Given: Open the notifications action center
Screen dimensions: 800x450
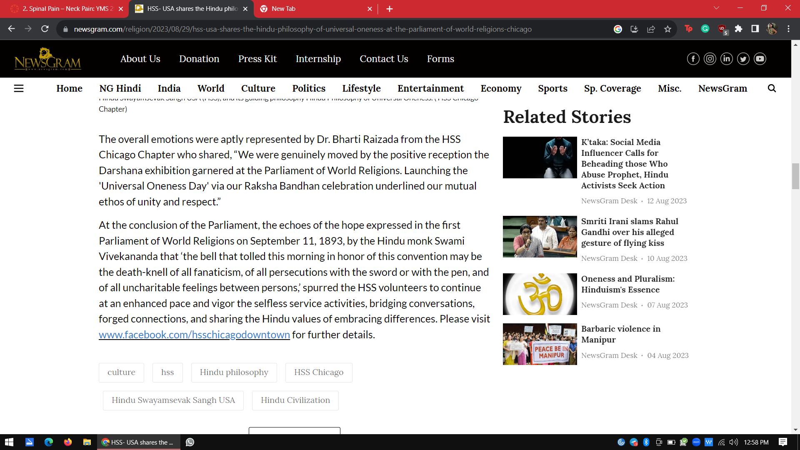Looking at the screenshot, I should tap(782, 442).
